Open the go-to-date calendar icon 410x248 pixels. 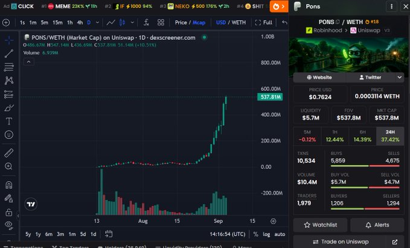109,234
